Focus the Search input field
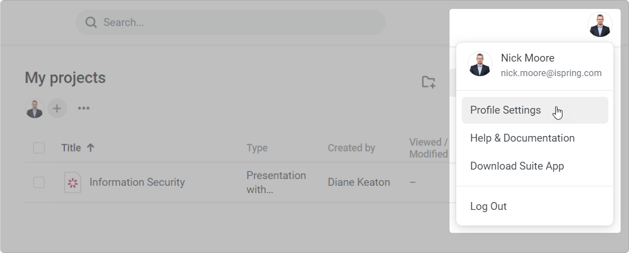 click(231, 22)
